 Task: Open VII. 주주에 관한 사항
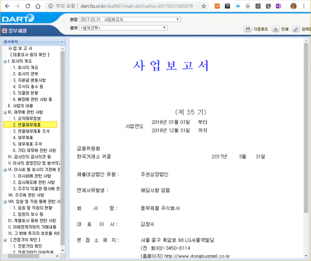pyautogui.click(x=26, y=195)
